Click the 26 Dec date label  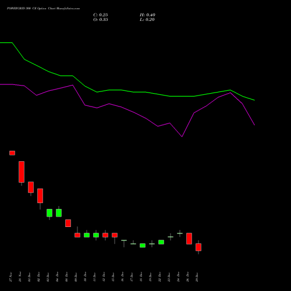[188, 277]
